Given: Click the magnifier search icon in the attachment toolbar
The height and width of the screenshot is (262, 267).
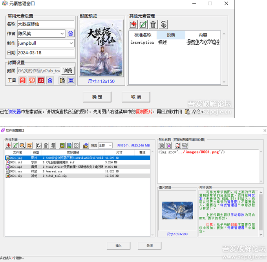Looking at the screenshot, I should pos(22,145).
